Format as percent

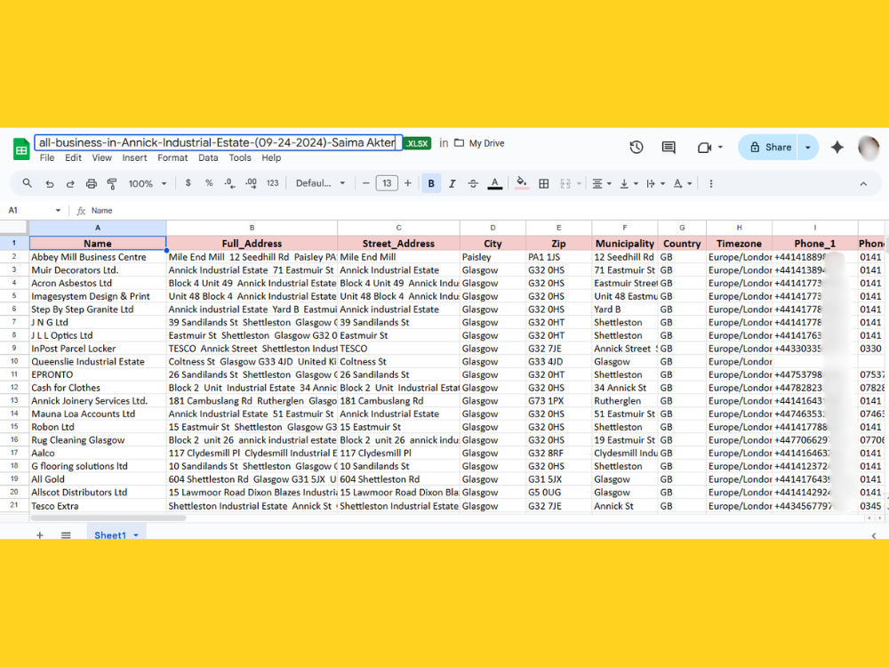[209, 183]
